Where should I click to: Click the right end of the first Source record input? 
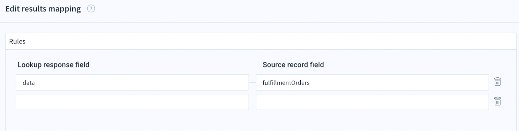483,83
